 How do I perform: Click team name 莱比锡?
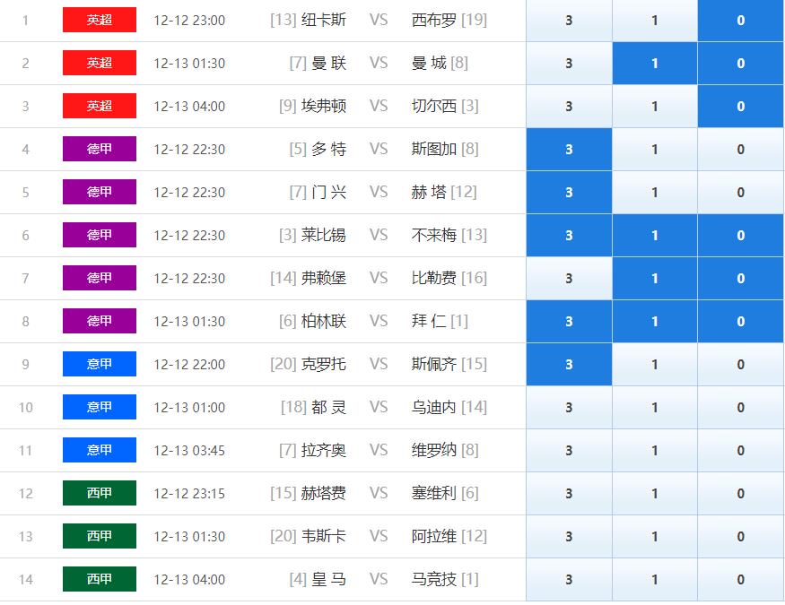tap(323, 235)
